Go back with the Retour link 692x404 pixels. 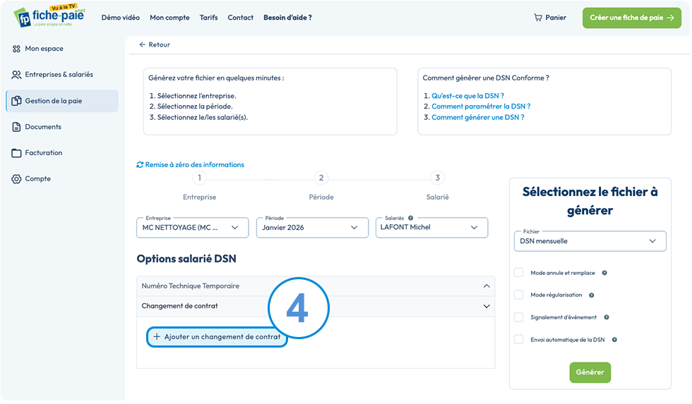pos(155,44)
